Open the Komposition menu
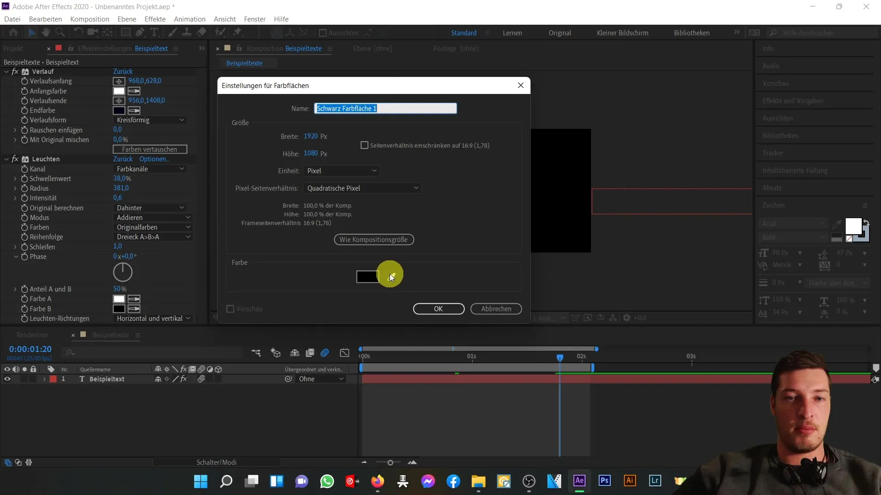 (x=89, y=19)
